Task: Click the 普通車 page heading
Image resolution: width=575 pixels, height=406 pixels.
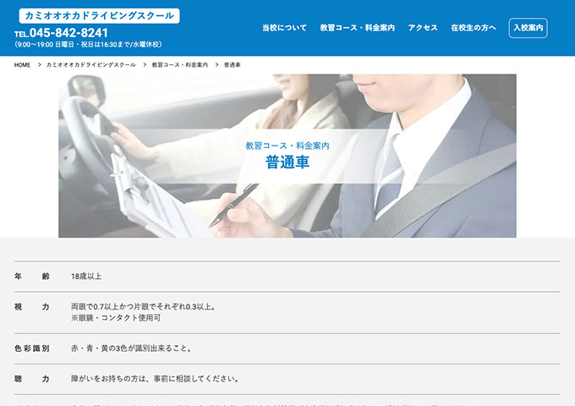Action: [287, 163]
